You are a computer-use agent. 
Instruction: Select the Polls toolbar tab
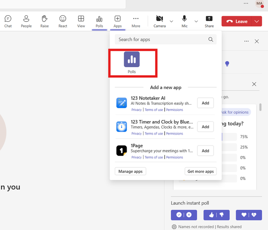[x=99, y=22]
